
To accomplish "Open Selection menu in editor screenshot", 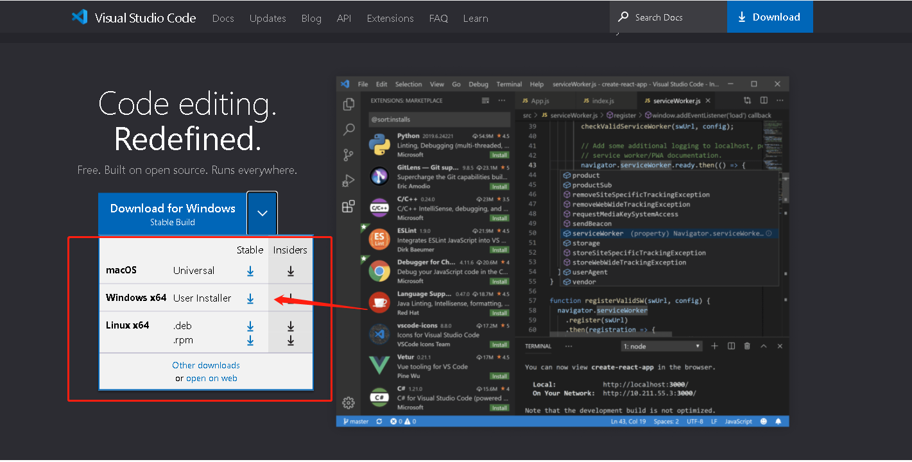I will 408,84.
